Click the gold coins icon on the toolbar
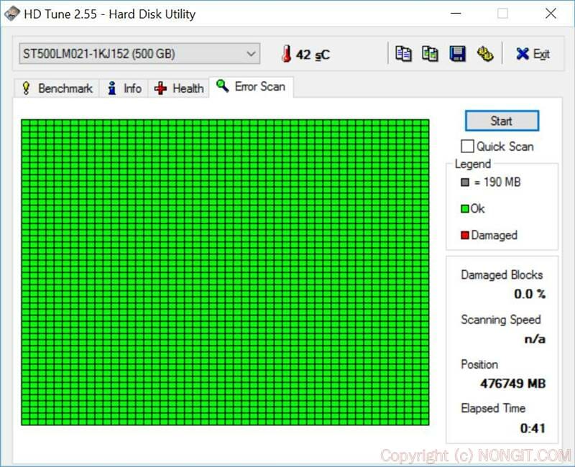The width and height of the screenshot is (575, 467). coord(484,53)
